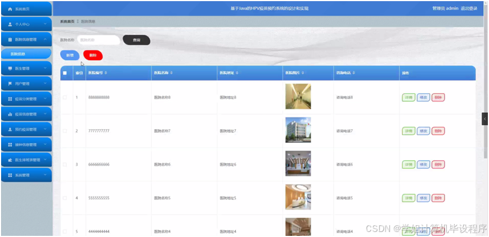This screenshot has height=237, width=489.
Task: Check the checkbox for row 7777777777
Action: click(x=65, y=131)
